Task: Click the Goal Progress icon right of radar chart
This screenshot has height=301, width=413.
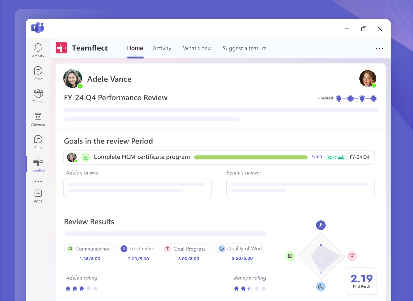Action: click(x=352, y=256)
